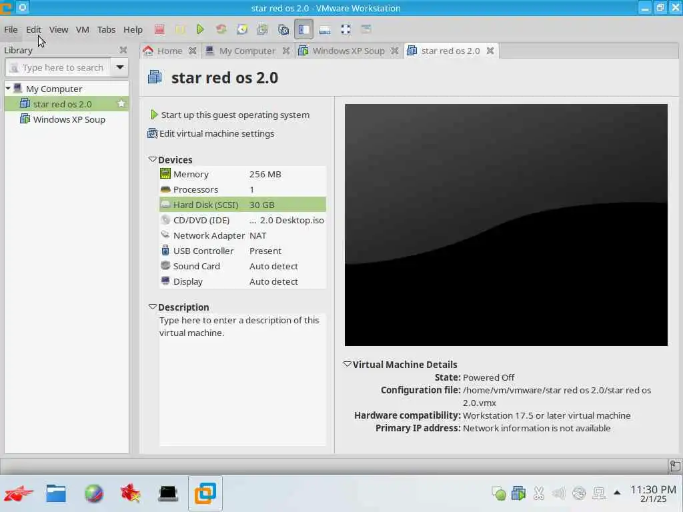Toggle the thumbnail bar toolbar icon
683x512 pixels.
[325, 29]
